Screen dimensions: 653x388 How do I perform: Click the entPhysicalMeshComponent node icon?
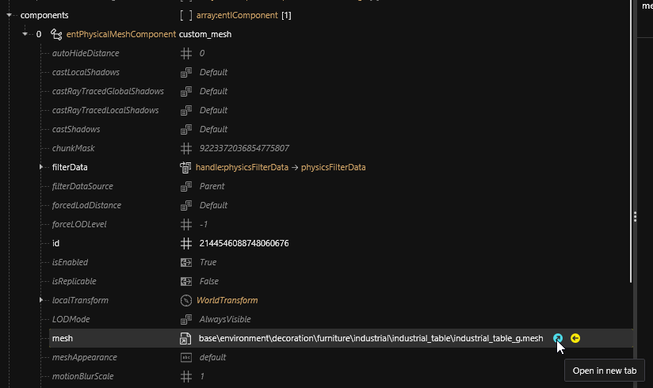[56, 34]
